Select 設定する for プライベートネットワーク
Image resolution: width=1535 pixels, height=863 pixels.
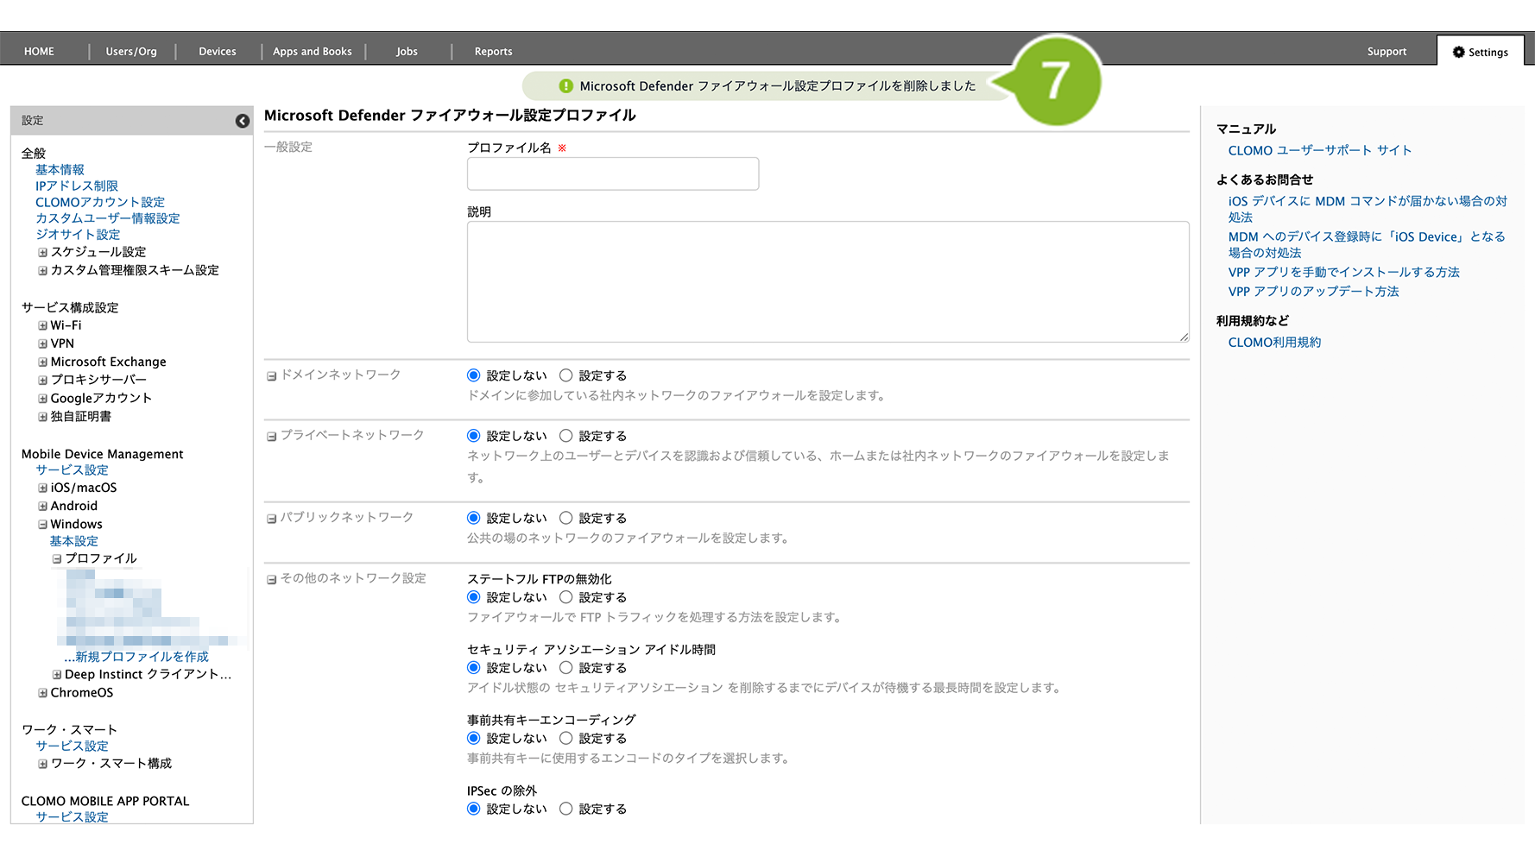[566, 436]
